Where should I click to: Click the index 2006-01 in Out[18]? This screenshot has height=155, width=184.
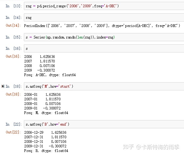point(31,95)
